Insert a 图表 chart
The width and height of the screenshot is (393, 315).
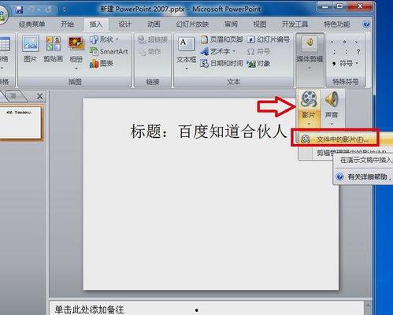pos(102,64)
